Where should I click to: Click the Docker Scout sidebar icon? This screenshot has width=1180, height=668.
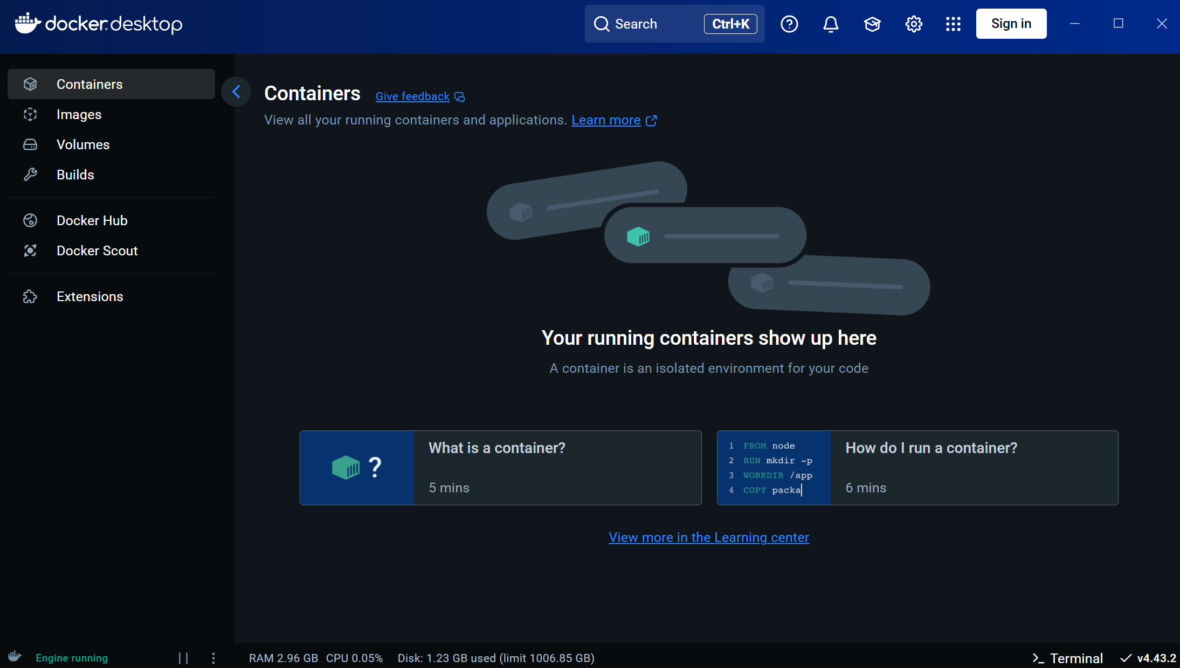pyautogui.click(x=30, y=250)
